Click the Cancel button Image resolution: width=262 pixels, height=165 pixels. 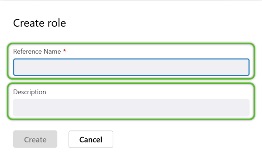pos(91,139)
